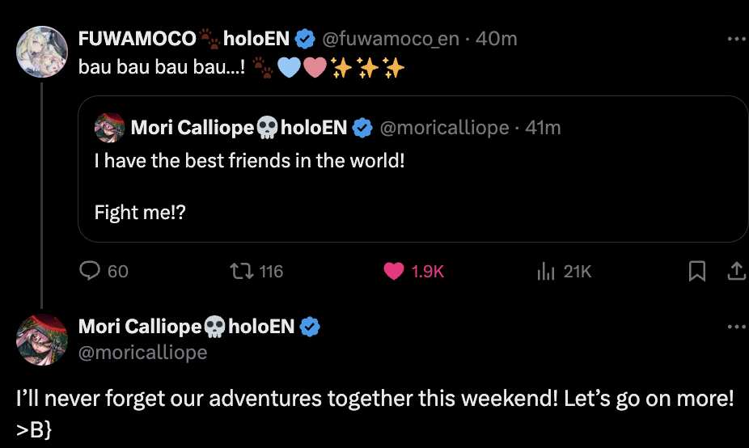Open the @fuwamoco_en handle link
This screenshot has width=749, height=448.
(x=391, y=38)
